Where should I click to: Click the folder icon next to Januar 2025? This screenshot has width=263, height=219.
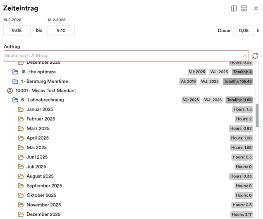[x=21, y=110]
